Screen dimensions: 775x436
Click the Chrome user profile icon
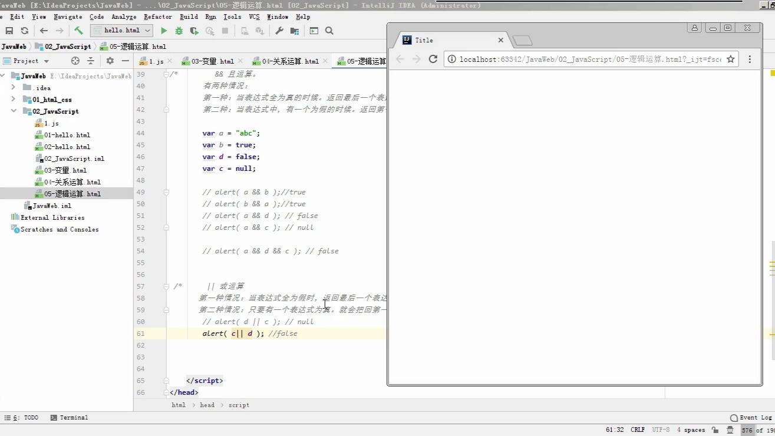click(695, 28)
